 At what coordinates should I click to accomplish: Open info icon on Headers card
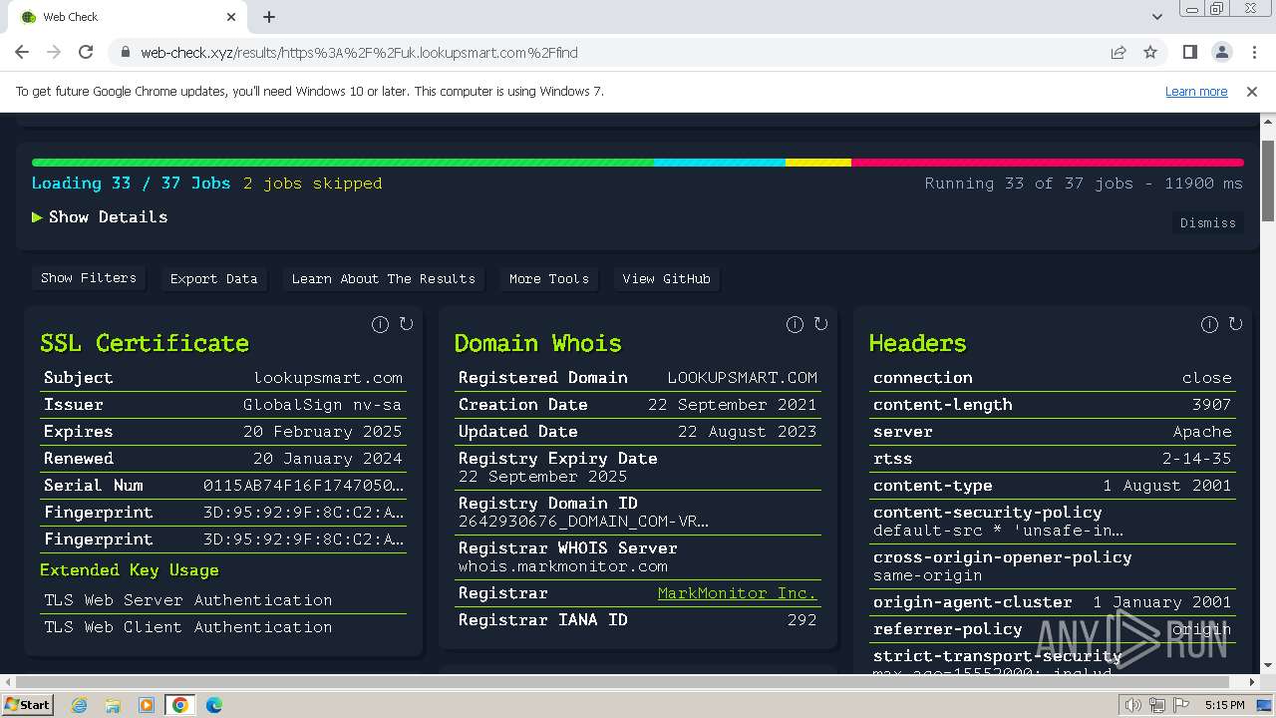[1209, 324]
